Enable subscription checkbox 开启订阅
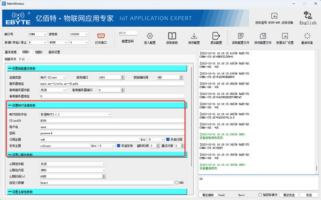Image resolution: width=321 pixels, height=200 pixels. [x=168, y=140]
